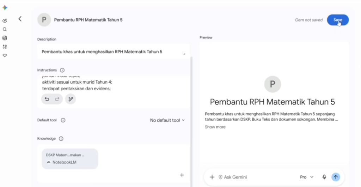Click into the Description text field
Screen dimensions: 361x187
tap(114, 52)
